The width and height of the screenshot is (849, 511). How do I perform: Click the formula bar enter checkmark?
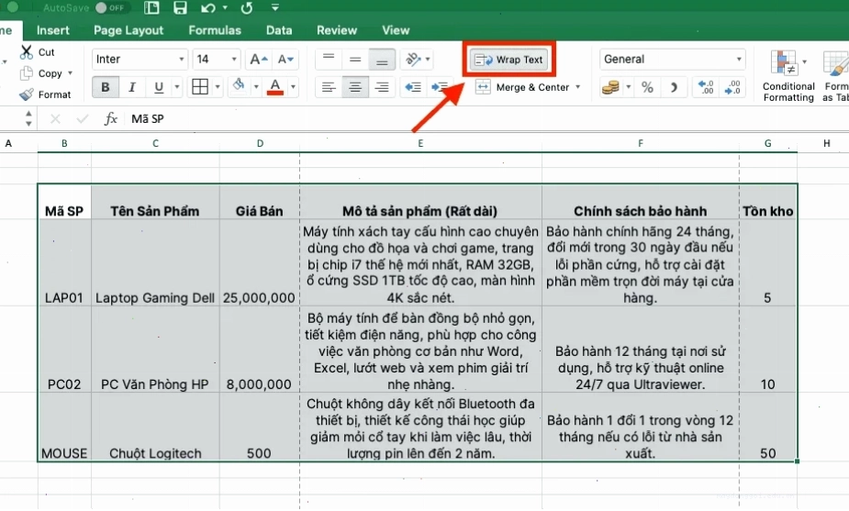coord(83,118)
